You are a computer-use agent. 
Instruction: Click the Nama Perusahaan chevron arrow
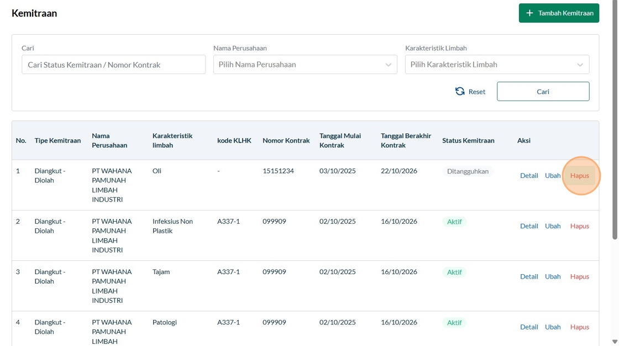coord(388,65)
